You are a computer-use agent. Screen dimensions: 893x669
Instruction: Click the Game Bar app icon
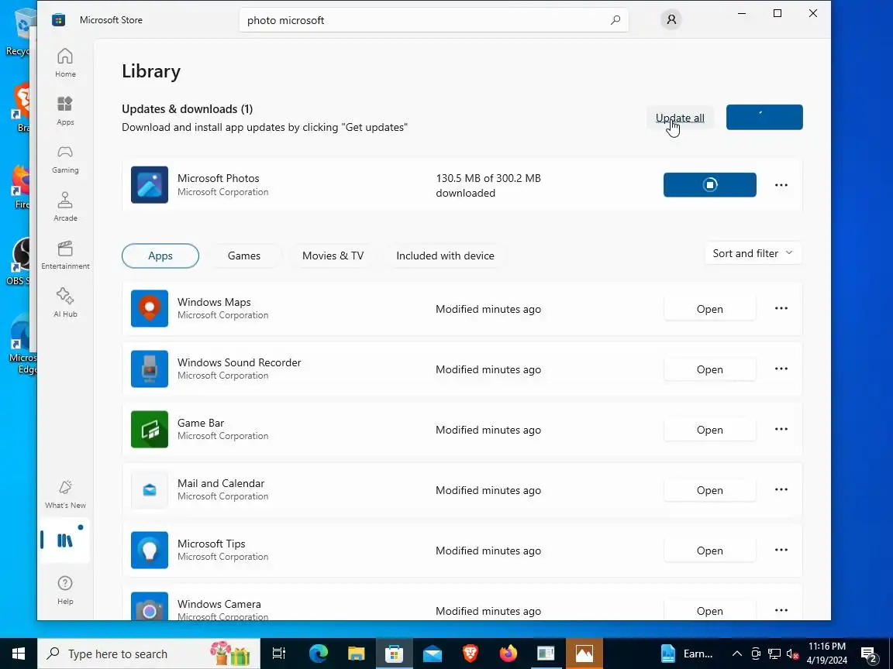point(149,429)
